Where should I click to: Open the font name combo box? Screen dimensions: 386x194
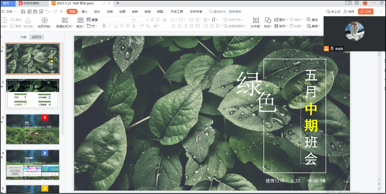[x=116, y=20]
